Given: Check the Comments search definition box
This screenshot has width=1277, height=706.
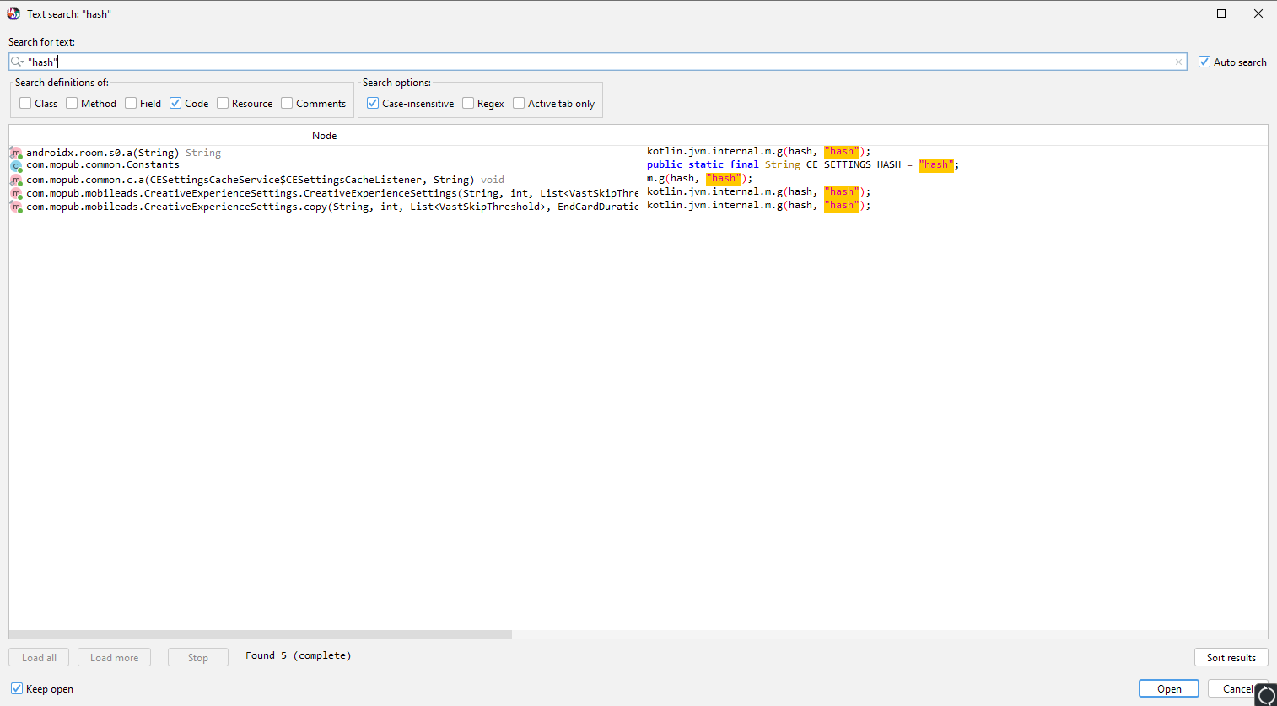Looking at the screenshot, I should 287,103.
